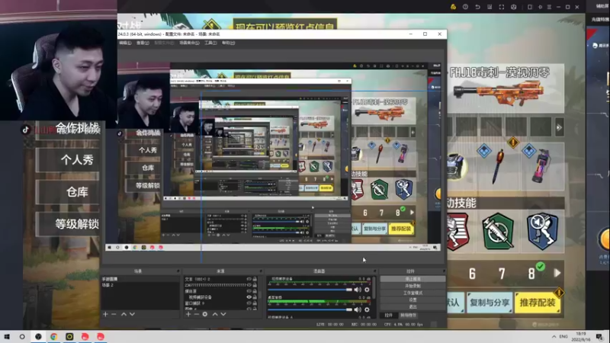Pop out the scenes dock using its corner icon
The height and width of the screenshot is (343, 610).
178,271
